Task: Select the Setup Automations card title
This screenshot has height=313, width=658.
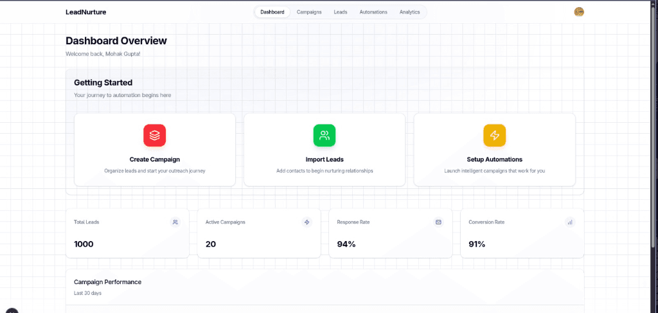Action: pos(494,159)
